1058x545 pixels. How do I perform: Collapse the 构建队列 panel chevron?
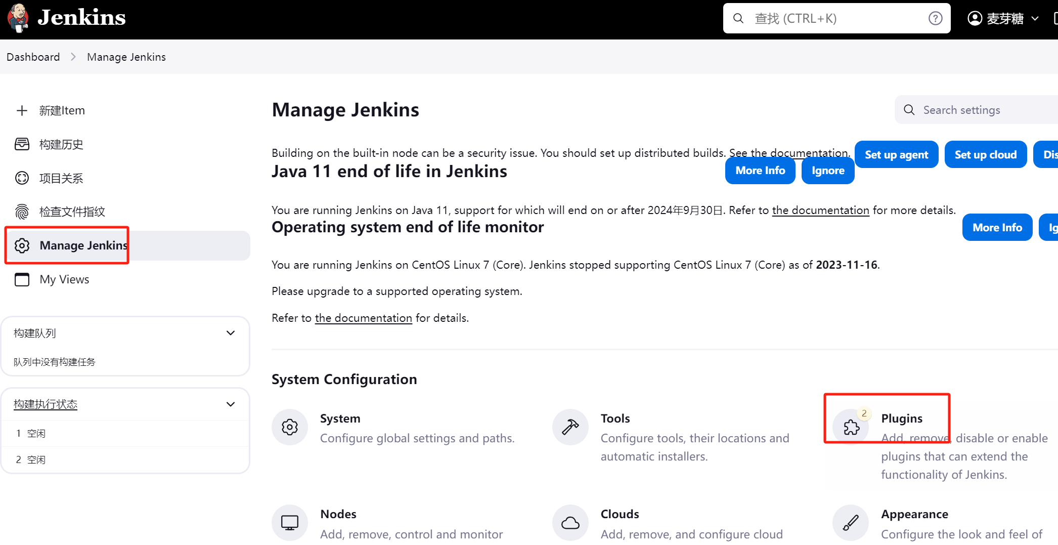pyautogui.click(x=231, y=333)
